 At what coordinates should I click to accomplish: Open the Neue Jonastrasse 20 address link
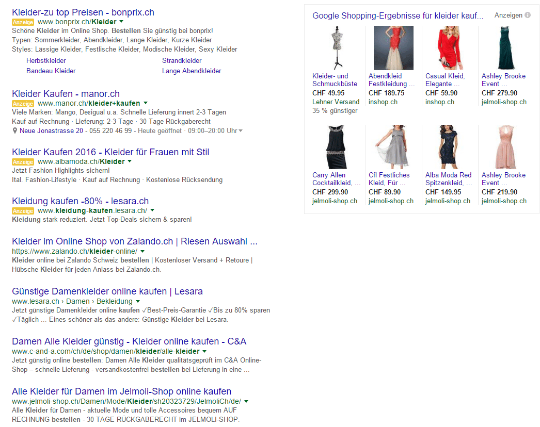click(x=51, y=131)
